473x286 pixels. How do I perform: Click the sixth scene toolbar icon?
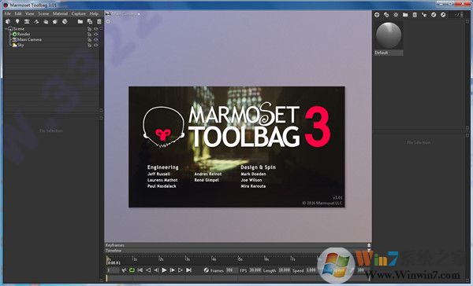point(55,22)
